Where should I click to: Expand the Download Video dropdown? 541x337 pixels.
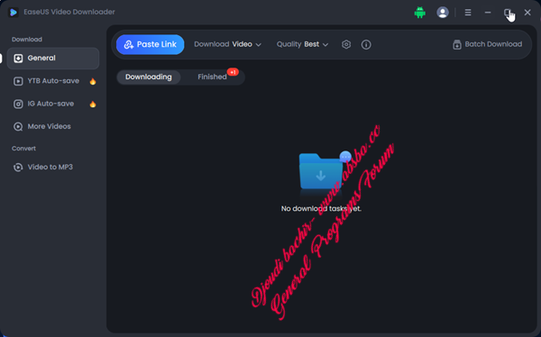tap(227, 44)
